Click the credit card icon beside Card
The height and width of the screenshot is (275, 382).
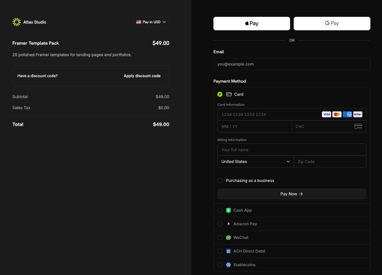click(x=229, y=94)
